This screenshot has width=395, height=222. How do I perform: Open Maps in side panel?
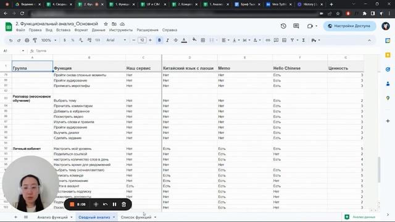[x=388, y=98]
